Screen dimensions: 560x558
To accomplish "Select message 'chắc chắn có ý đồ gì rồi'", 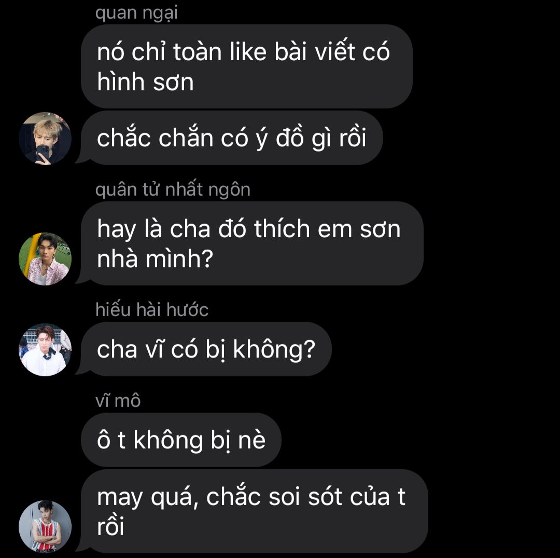I will (x=232, y=138).
